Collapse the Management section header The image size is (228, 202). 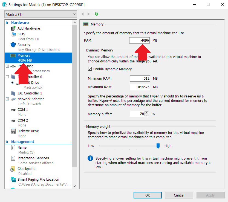coord(7,142)
